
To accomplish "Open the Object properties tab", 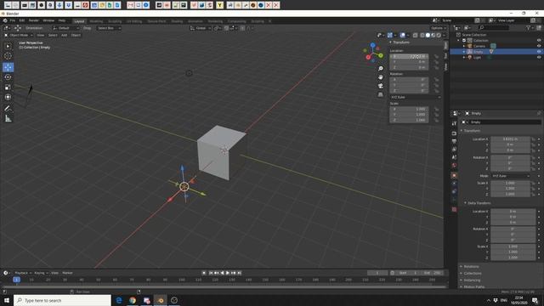I will (454, 176).
